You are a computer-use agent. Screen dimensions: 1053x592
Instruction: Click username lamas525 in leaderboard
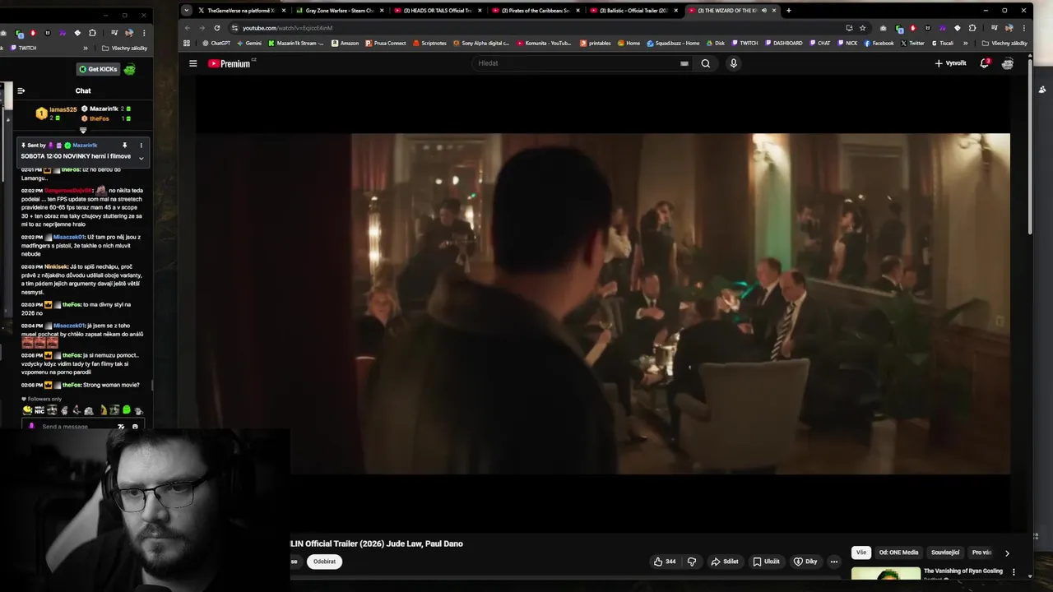(x=63, y=109)
